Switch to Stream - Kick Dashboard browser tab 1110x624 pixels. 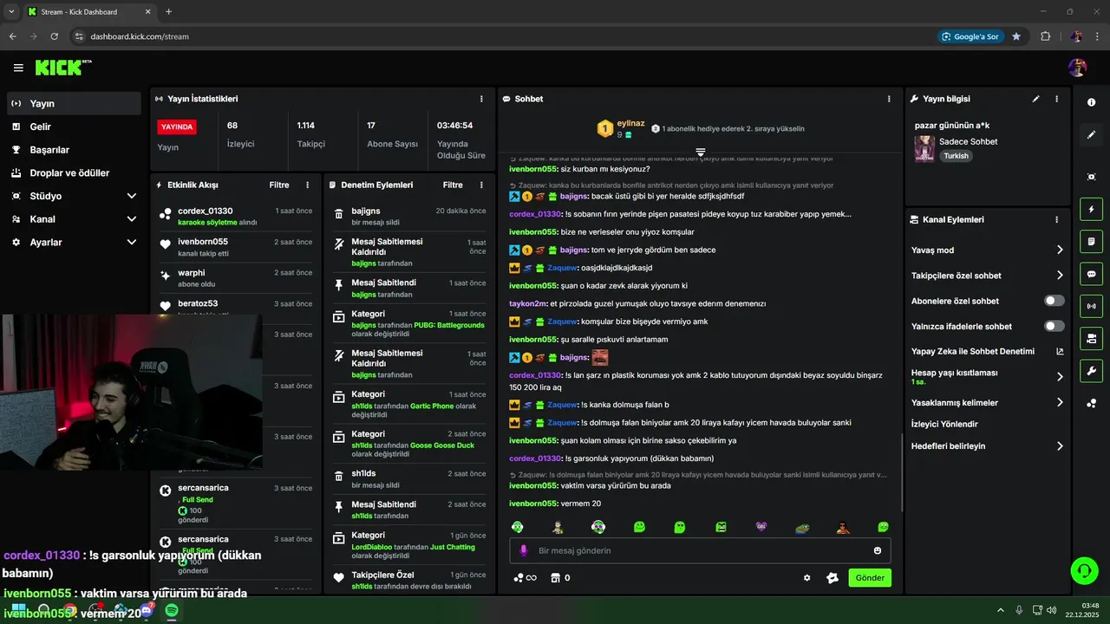pyautogui.click(x=89, y=12)
